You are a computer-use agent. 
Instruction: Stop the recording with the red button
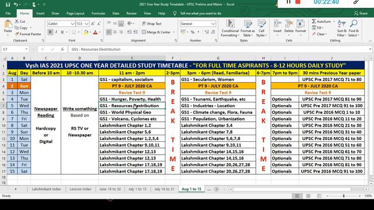click(x=298, y=2)
